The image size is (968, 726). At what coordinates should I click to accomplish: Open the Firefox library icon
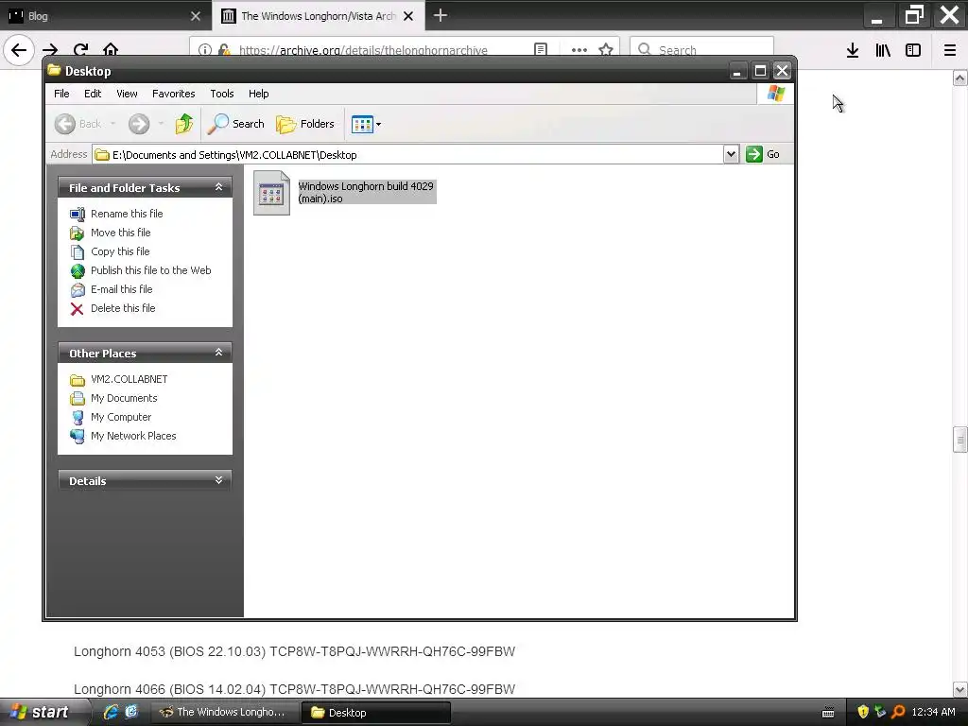[x=883, y=50]
